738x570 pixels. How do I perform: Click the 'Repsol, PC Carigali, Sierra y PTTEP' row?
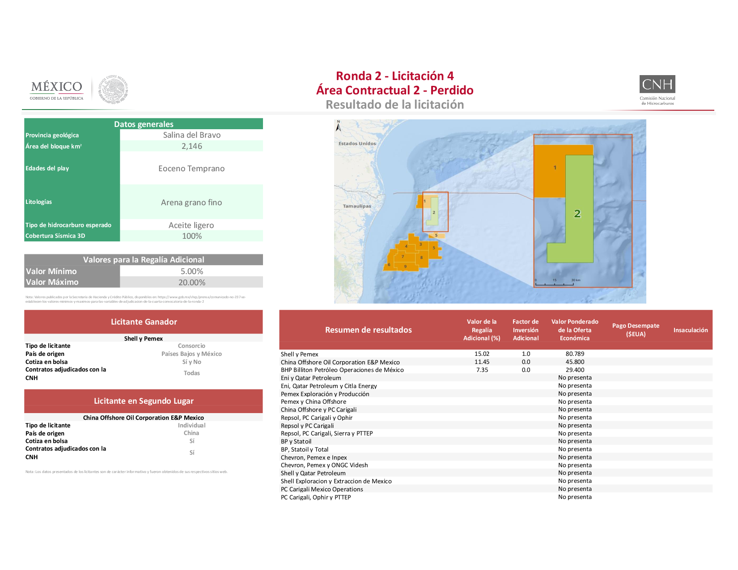point(496,434)
